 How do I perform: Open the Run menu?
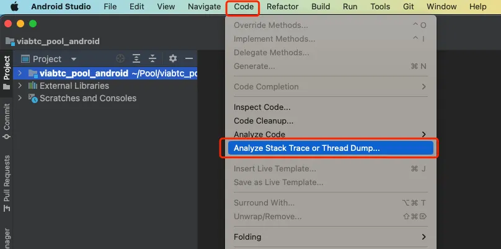pos(350,7)
